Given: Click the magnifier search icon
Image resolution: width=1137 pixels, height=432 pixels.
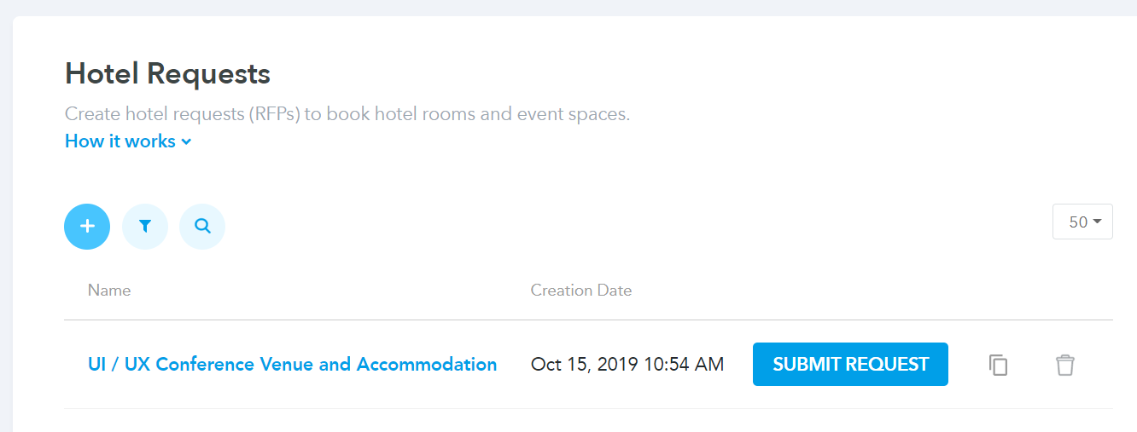Looking at the screenshot, I should 202,227.
